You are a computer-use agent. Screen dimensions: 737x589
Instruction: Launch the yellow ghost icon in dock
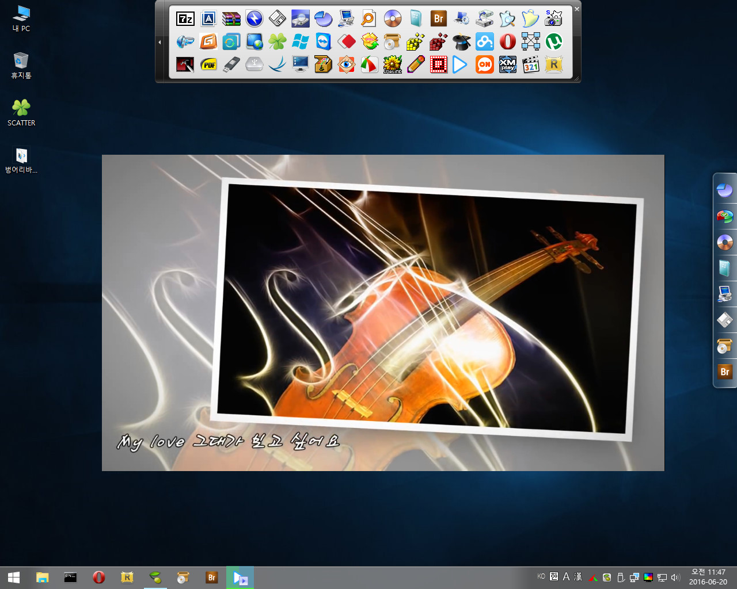[x=531, y=18]
